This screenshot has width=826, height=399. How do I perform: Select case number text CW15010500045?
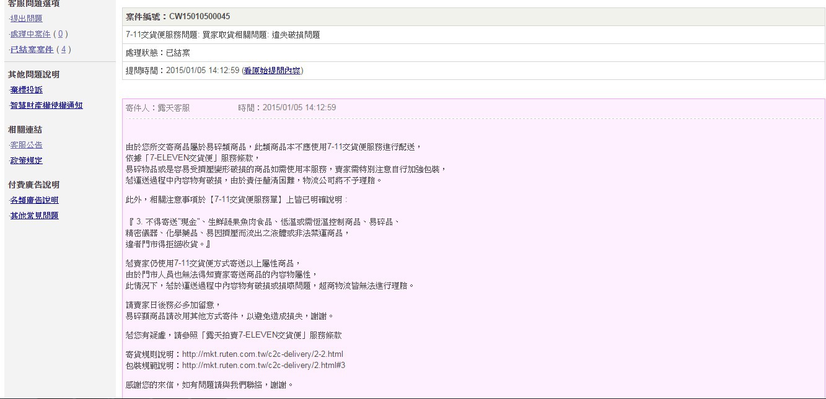(x=200, y=17)
